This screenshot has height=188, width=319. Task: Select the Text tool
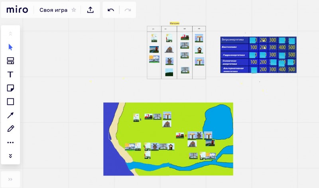click(x=10, y=74)
